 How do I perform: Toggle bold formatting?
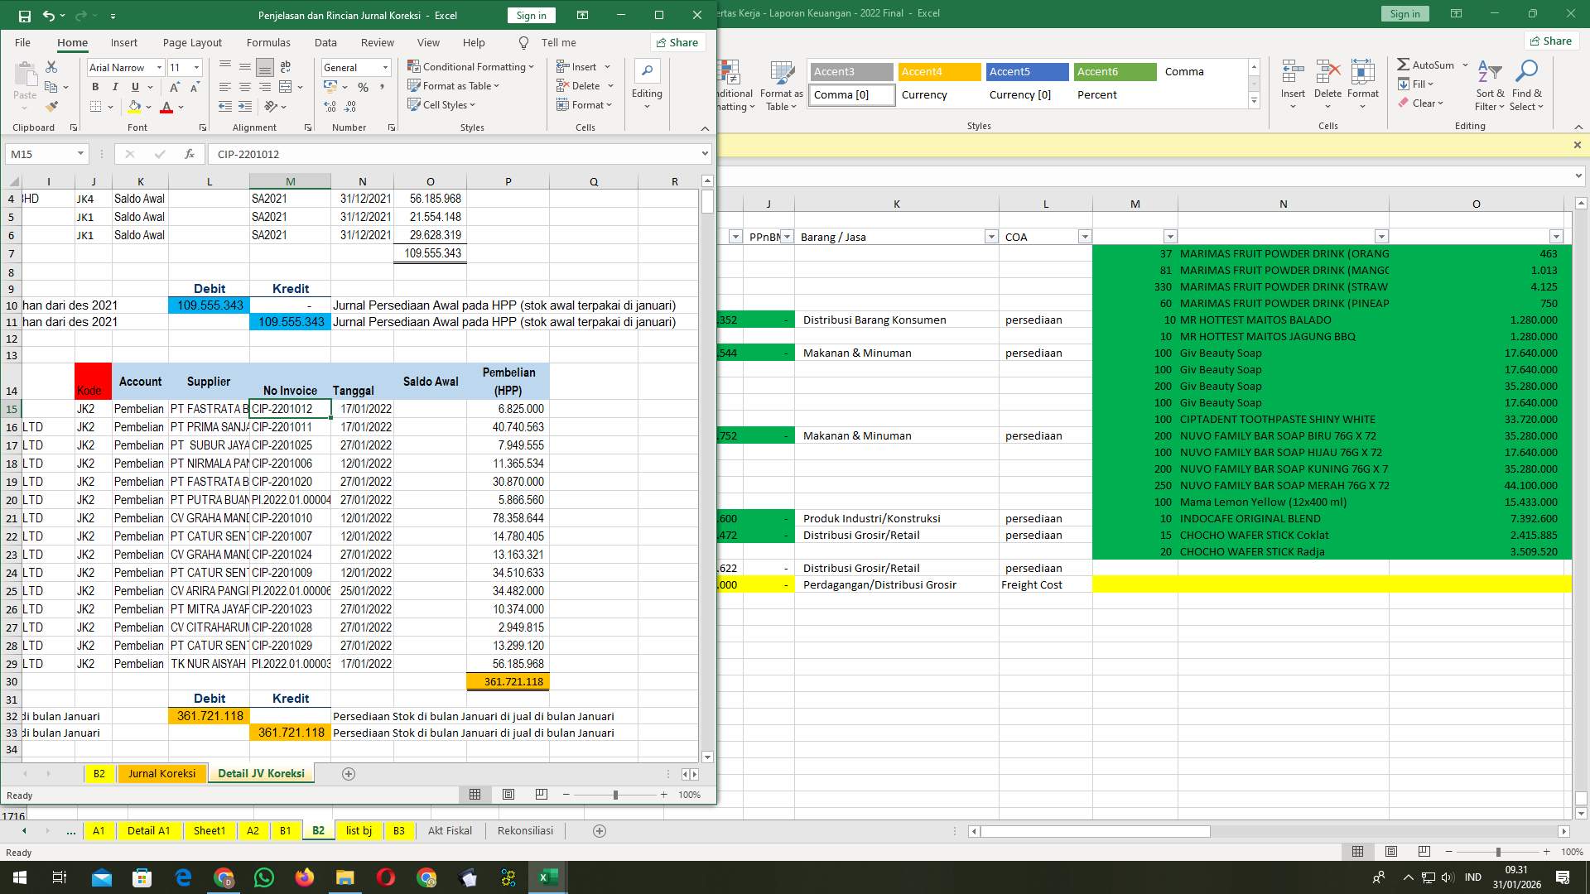click(x=94, y=86)
